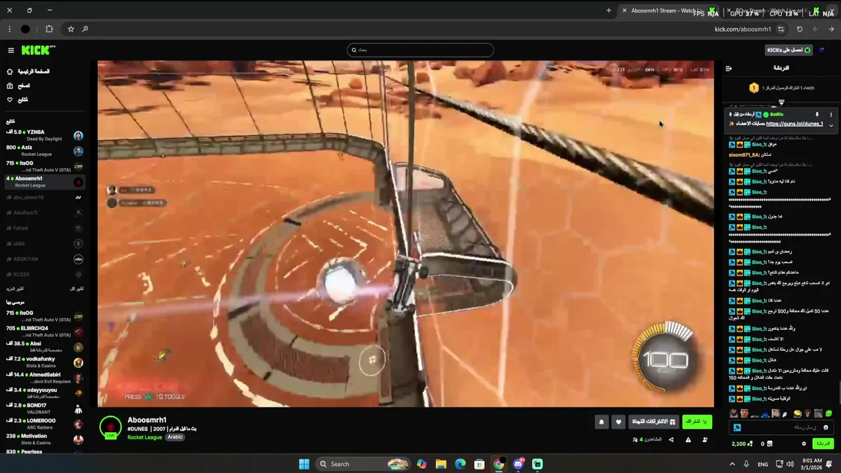The image size is (841, 473).
Task: Open a new browser tab
Action: (x=608, y=11)
